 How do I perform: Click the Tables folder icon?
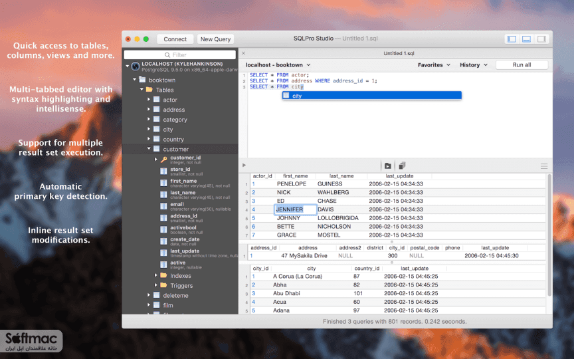pos(149,89)
